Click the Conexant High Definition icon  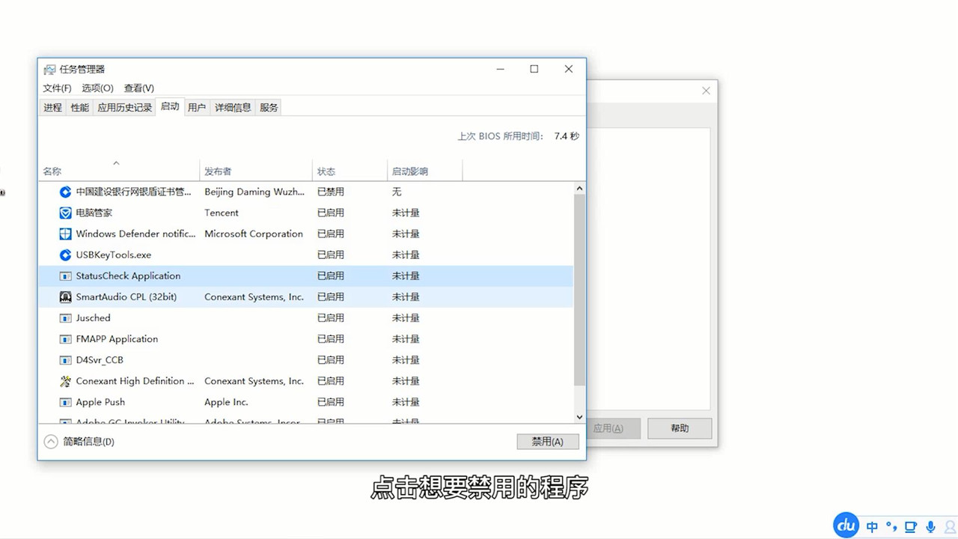tap(65, 381)
